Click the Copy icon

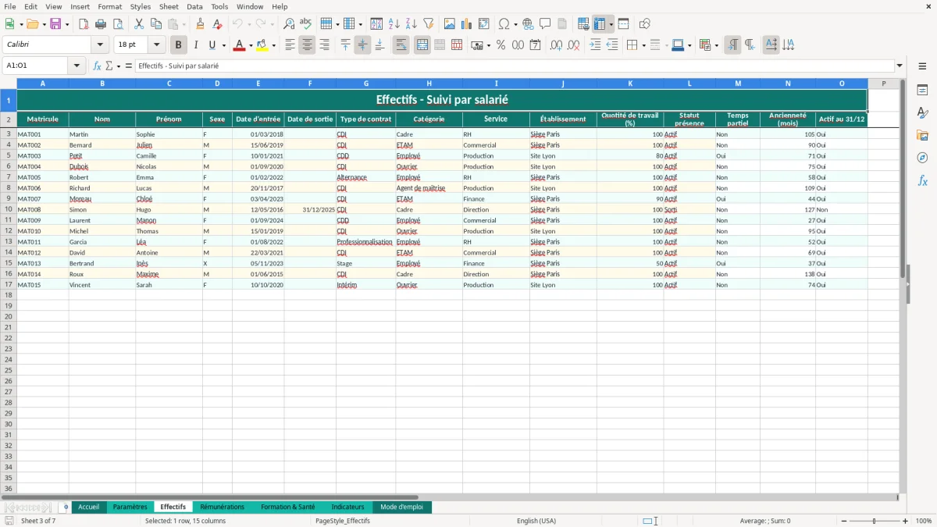[x=156, y=24]
